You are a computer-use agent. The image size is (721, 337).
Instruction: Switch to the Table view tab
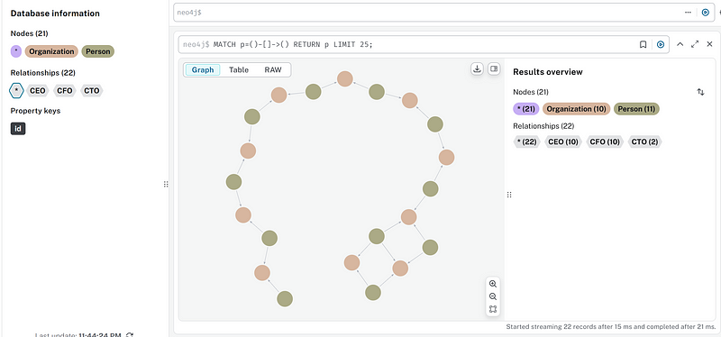(x=239, y=70)
